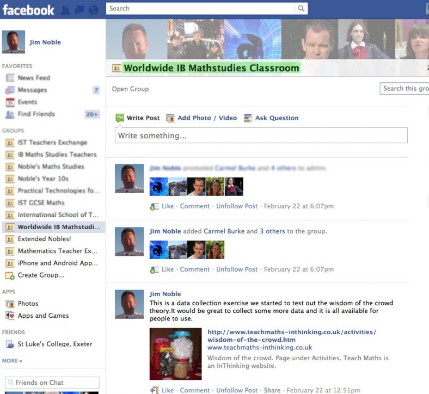The width and height of the screenshot is (429, 394).
Task: Click the Friends on Chat search field
Action: click(x=52, y=383)
